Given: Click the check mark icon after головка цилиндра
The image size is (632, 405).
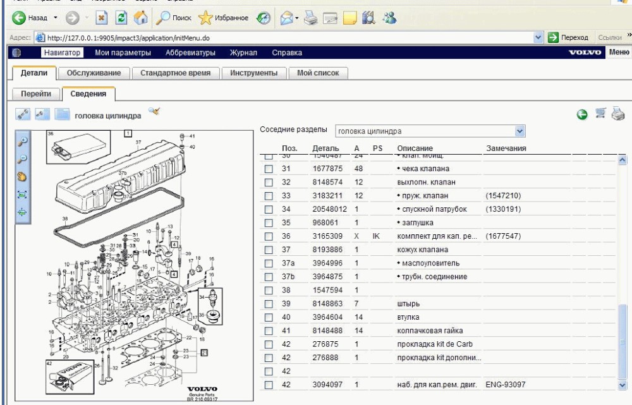Looking at the screenshot, I should coord(154,111).
